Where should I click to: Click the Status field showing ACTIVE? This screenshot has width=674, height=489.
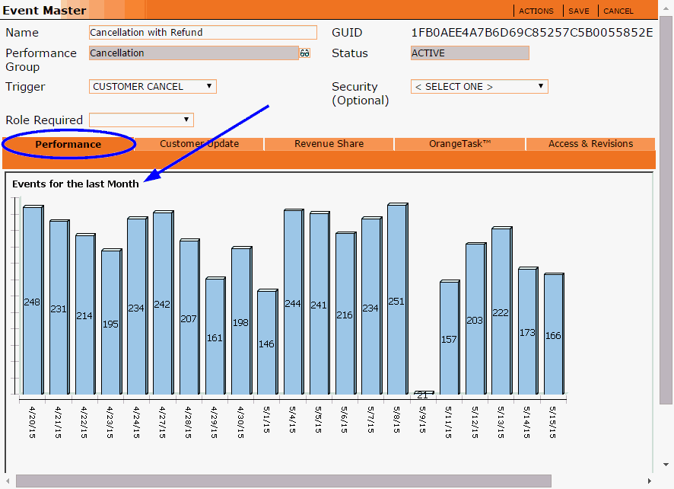click(x=469, y=53)
